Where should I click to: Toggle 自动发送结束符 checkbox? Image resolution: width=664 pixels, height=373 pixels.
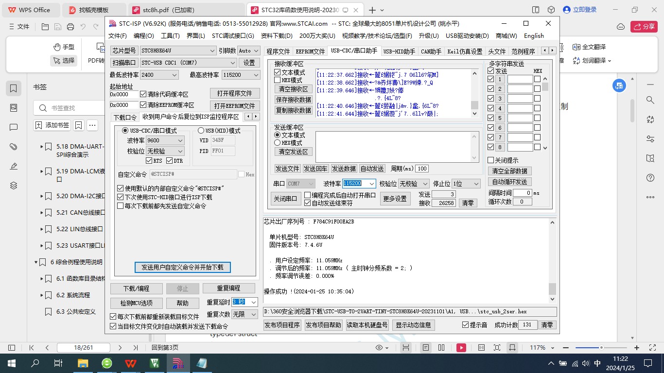click(307, 203)
